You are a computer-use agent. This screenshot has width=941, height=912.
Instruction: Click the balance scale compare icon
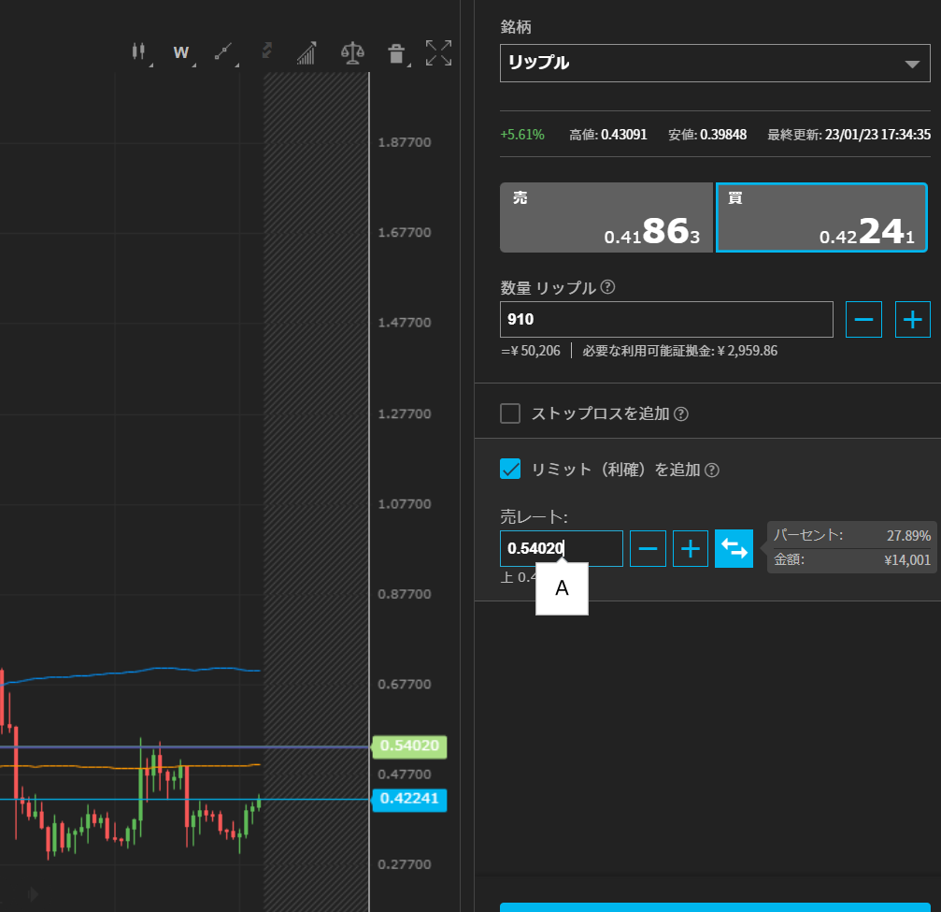pos(352,52)
